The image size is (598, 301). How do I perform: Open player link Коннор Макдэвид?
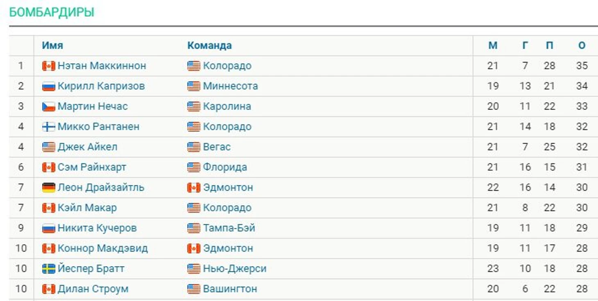(103, 249)
